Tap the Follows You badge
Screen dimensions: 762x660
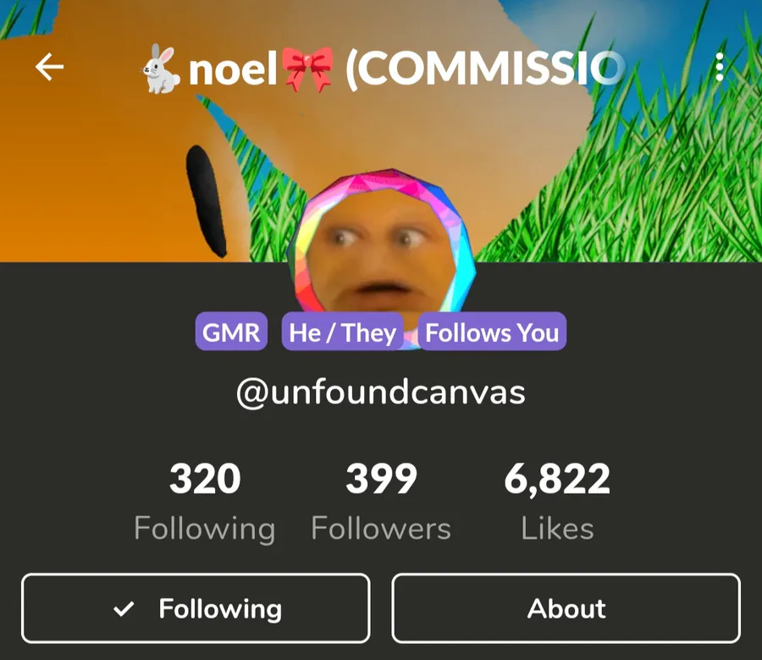click(492, 332)
